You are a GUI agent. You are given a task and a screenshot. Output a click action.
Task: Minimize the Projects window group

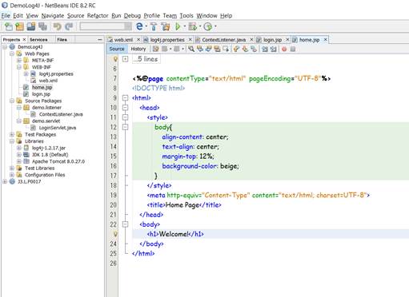pyautogui.click(x=100, y=40)
